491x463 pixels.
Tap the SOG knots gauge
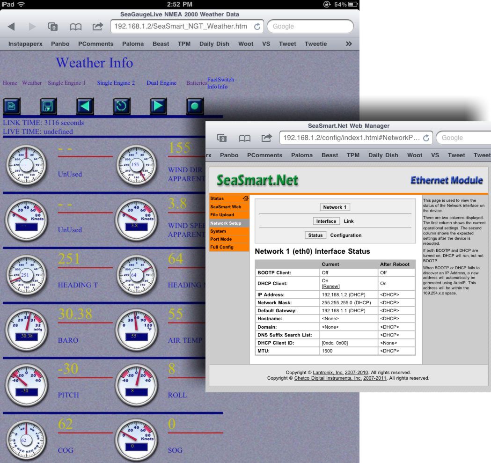(x=137, y=440)
